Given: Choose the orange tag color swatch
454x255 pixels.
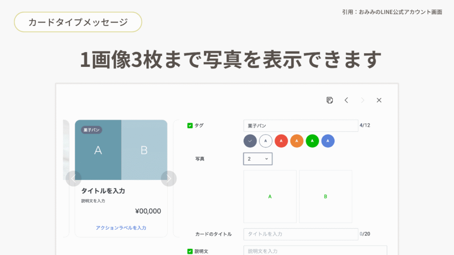Looking at the screenshot, I should coord(297,141).
